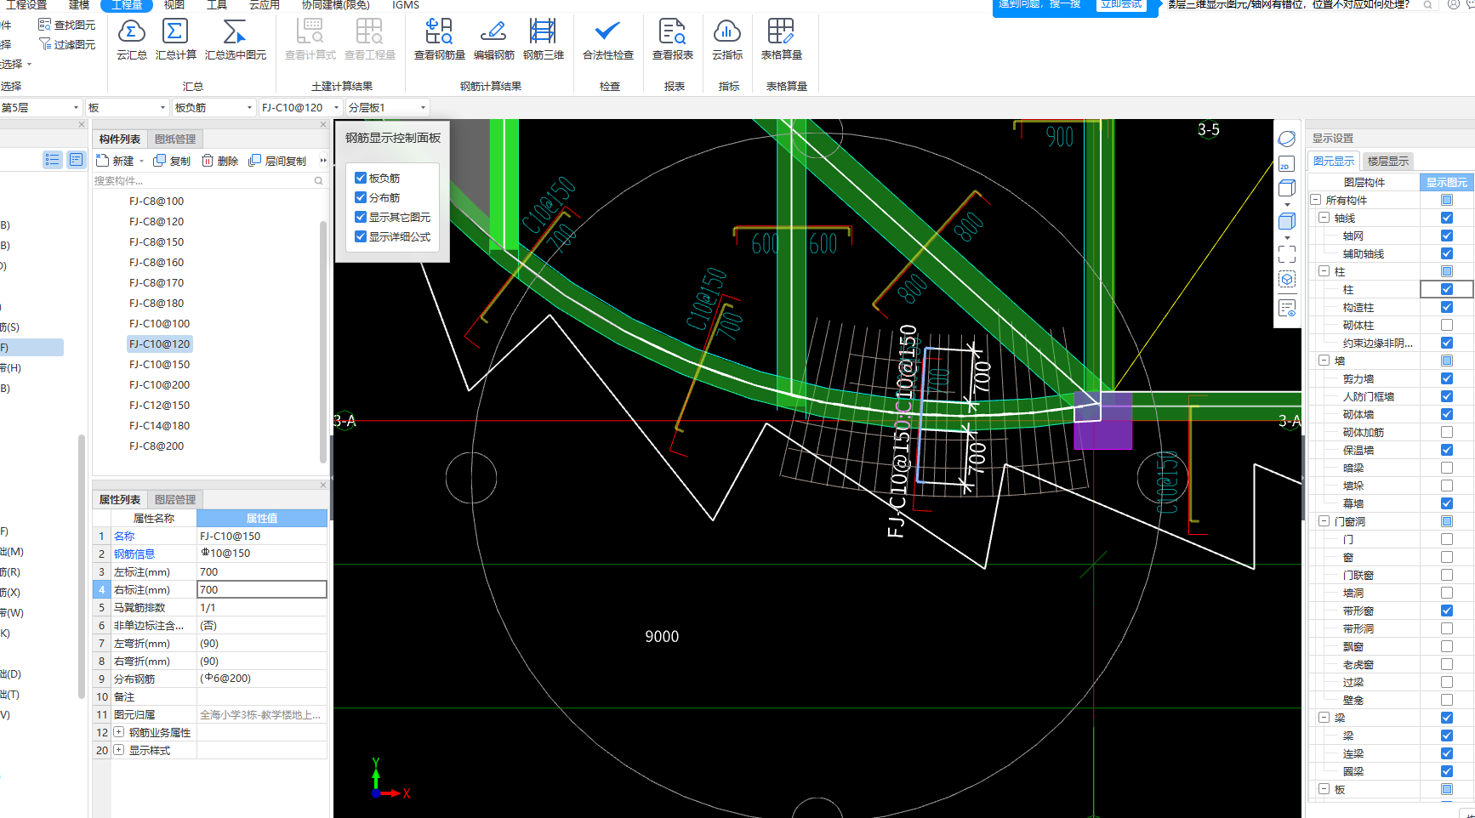Open 钢筋三维 rebar 3D view

[x=543, y=39]
